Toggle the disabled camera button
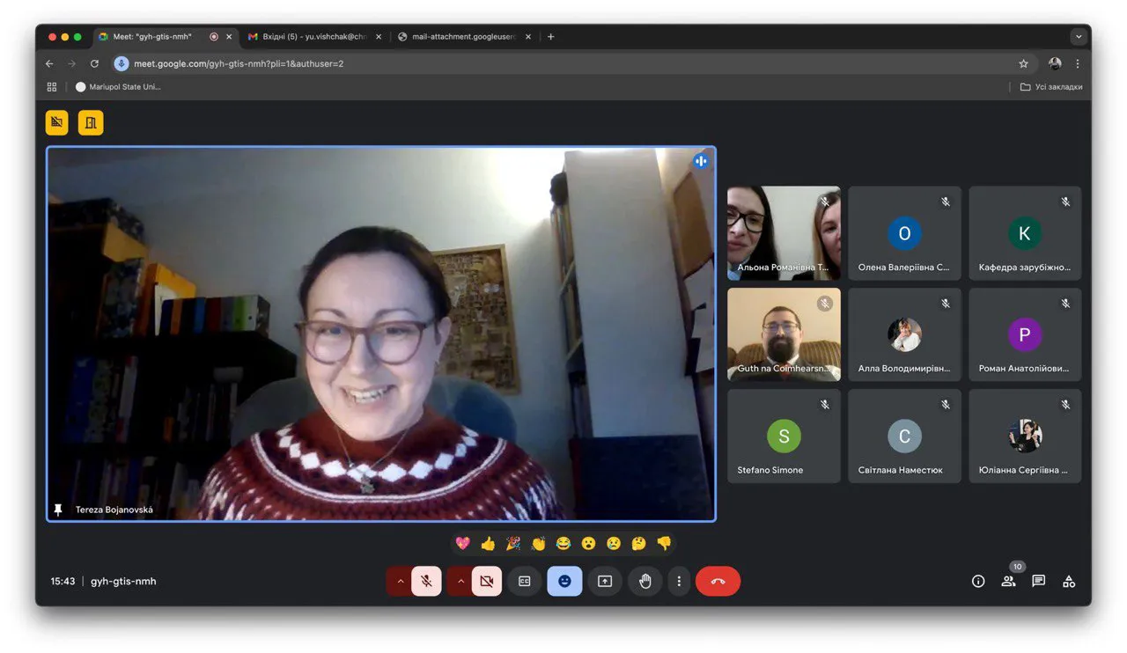 tap(486, 582)
